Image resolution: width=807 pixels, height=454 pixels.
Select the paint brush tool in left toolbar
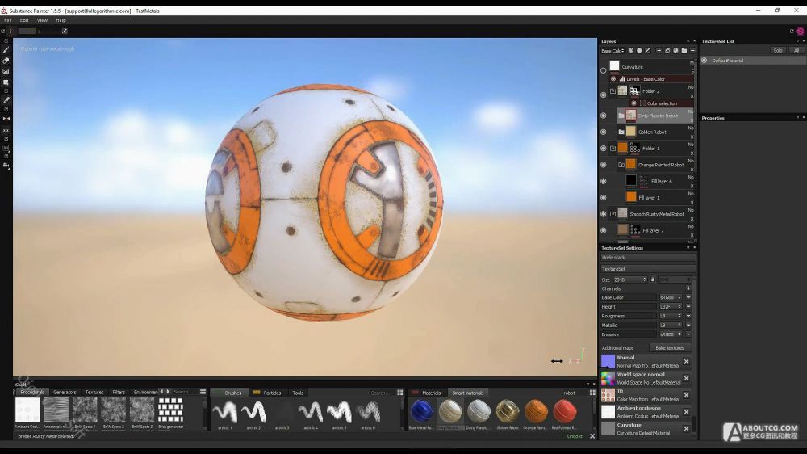click(6, 50)
